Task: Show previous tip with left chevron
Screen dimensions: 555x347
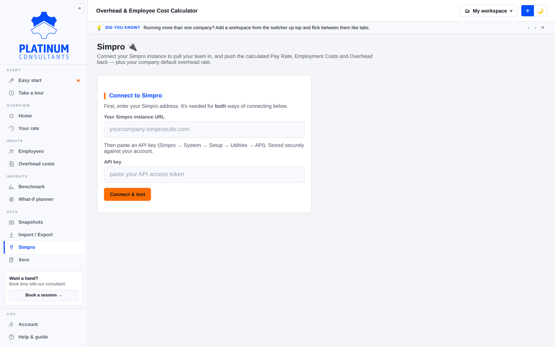Action: click(x=528, y=28)
